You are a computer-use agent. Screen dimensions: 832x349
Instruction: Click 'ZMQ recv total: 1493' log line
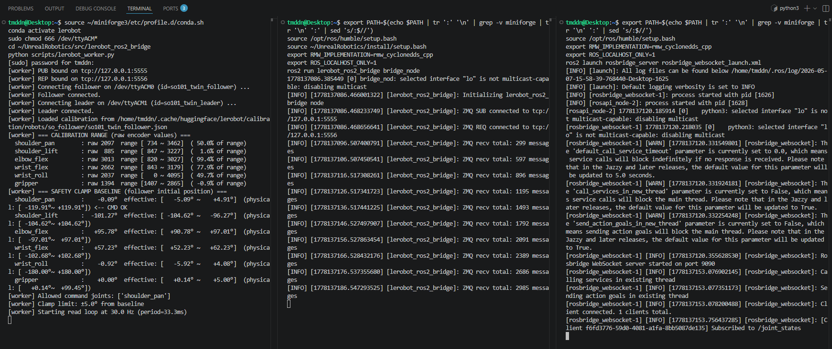[418, 211]
